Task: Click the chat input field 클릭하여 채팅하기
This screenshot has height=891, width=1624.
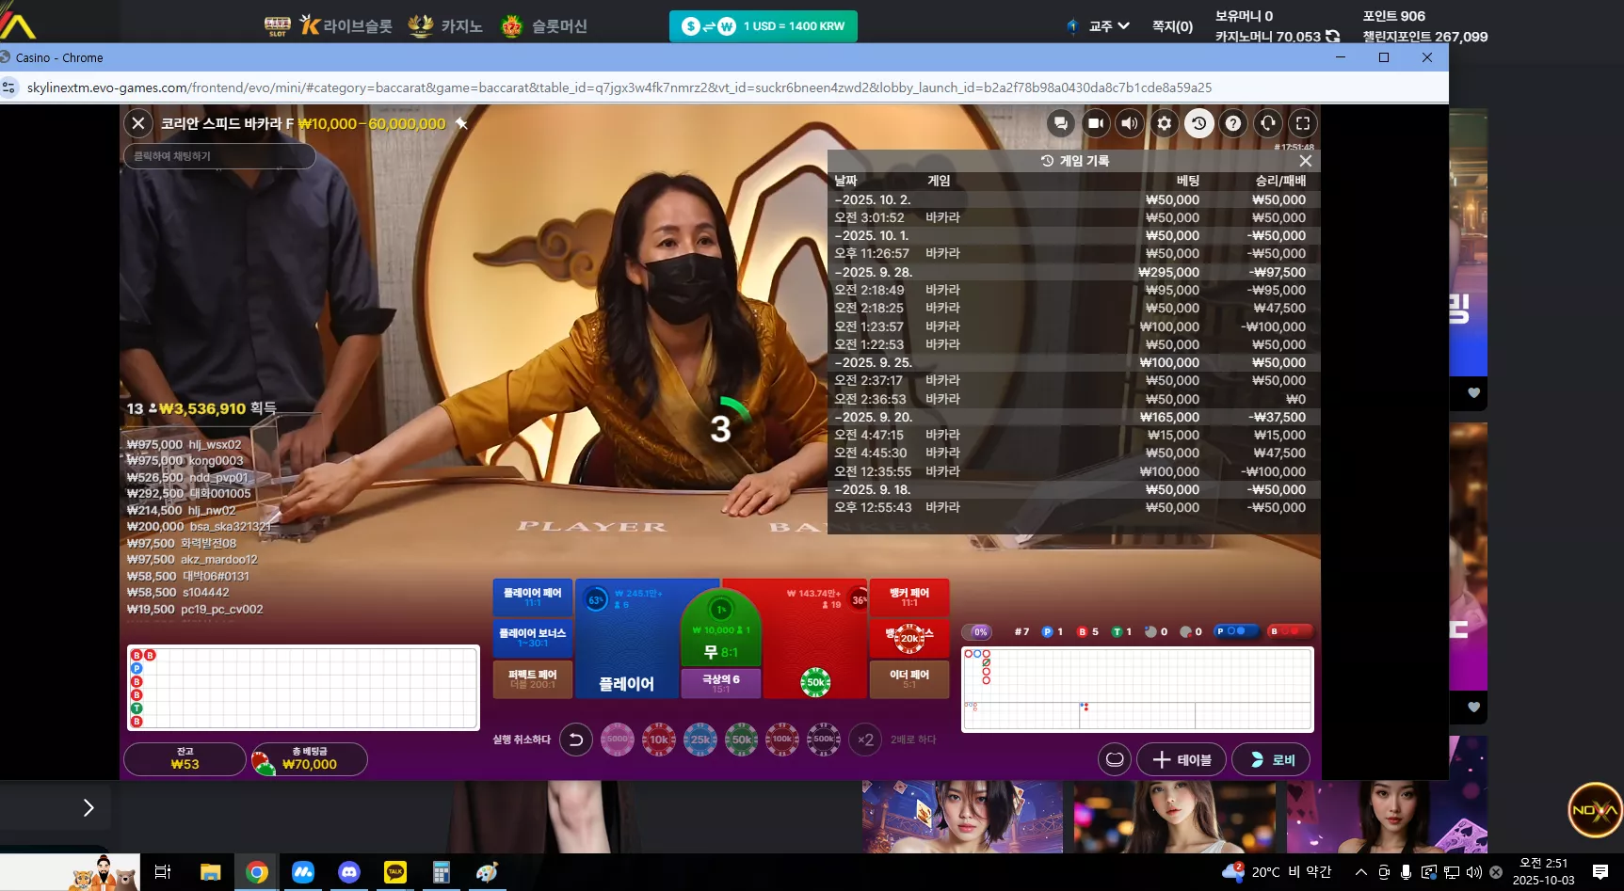Action: (x=219, y=156)
